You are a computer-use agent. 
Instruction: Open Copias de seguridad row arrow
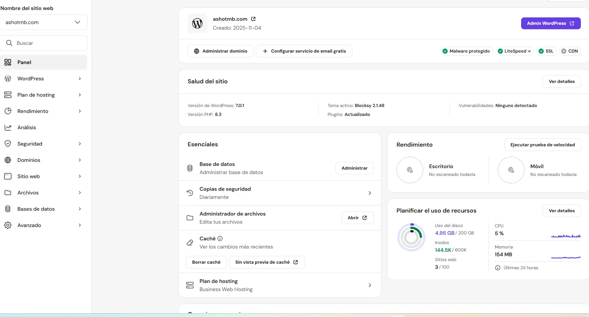pos(370,193)
